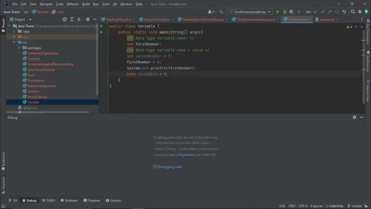The image size is (371, 209).
Task: Show warnings indicator in editor corner
Action: coord(349,27)
